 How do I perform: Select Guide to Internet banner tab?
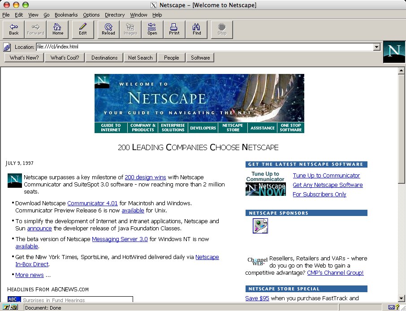pos(111,127)
